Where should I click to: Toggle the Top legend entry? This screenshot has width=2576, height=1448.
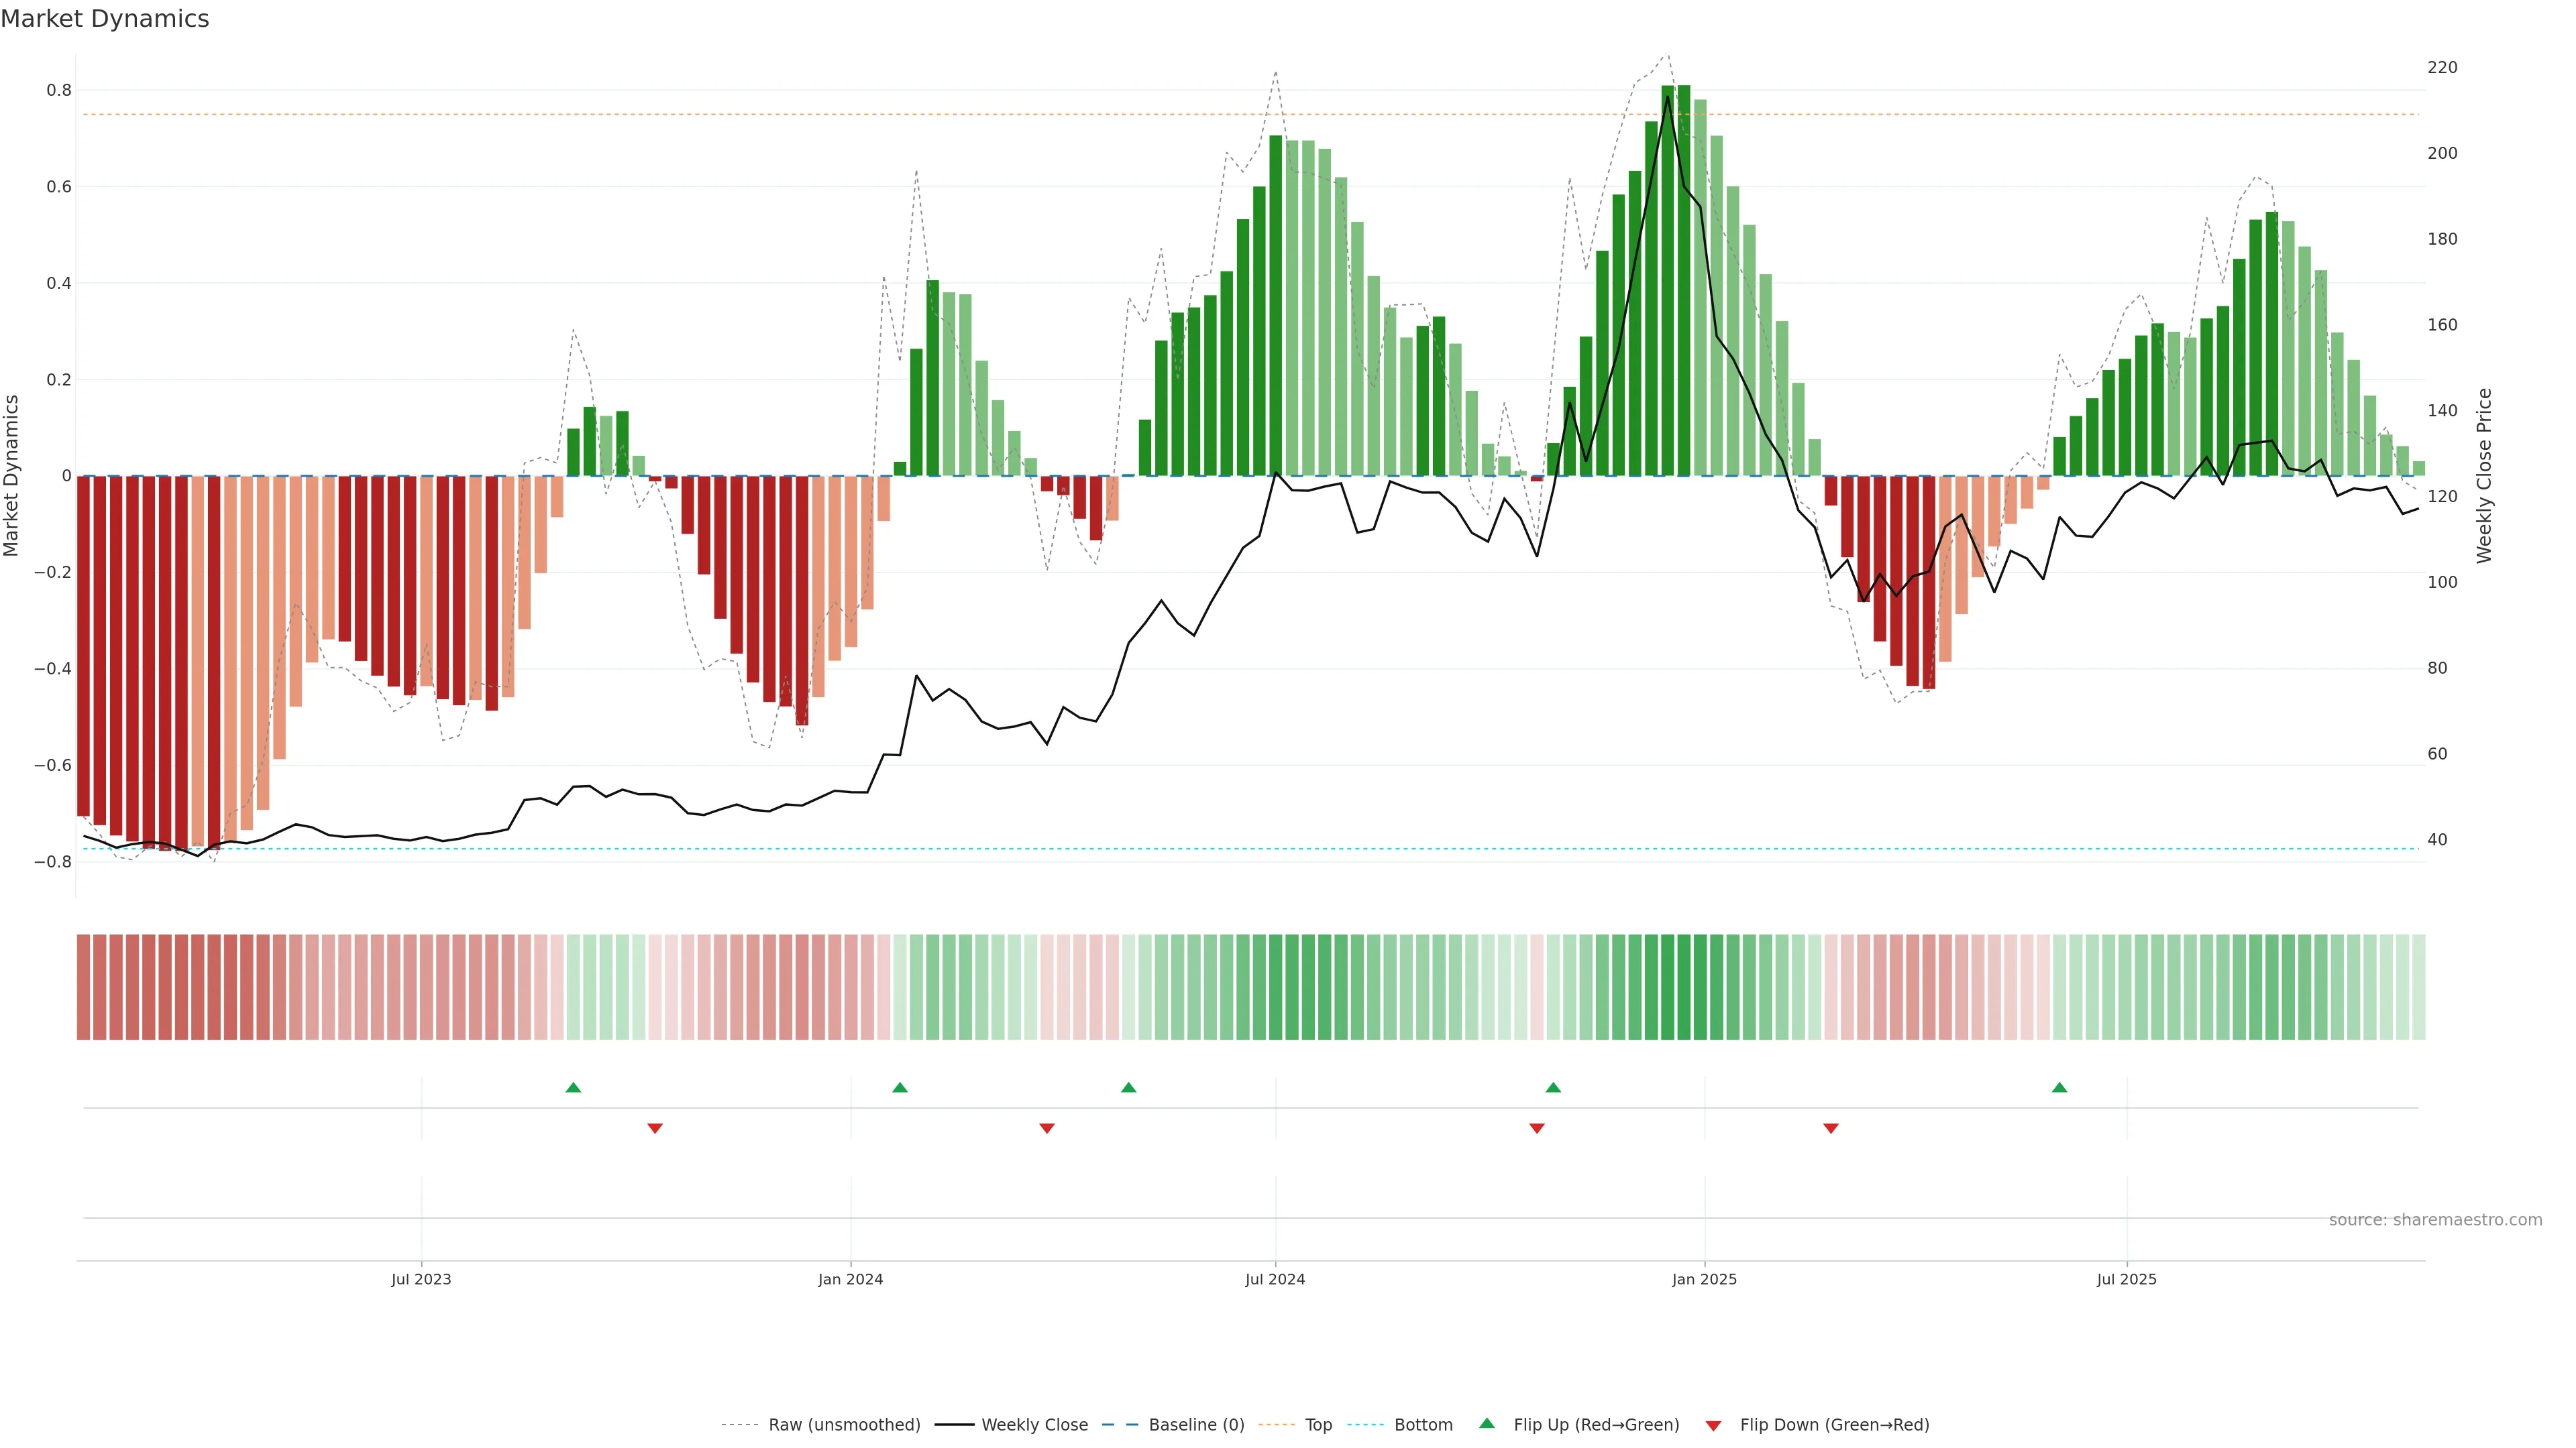pos(1318,1425)
